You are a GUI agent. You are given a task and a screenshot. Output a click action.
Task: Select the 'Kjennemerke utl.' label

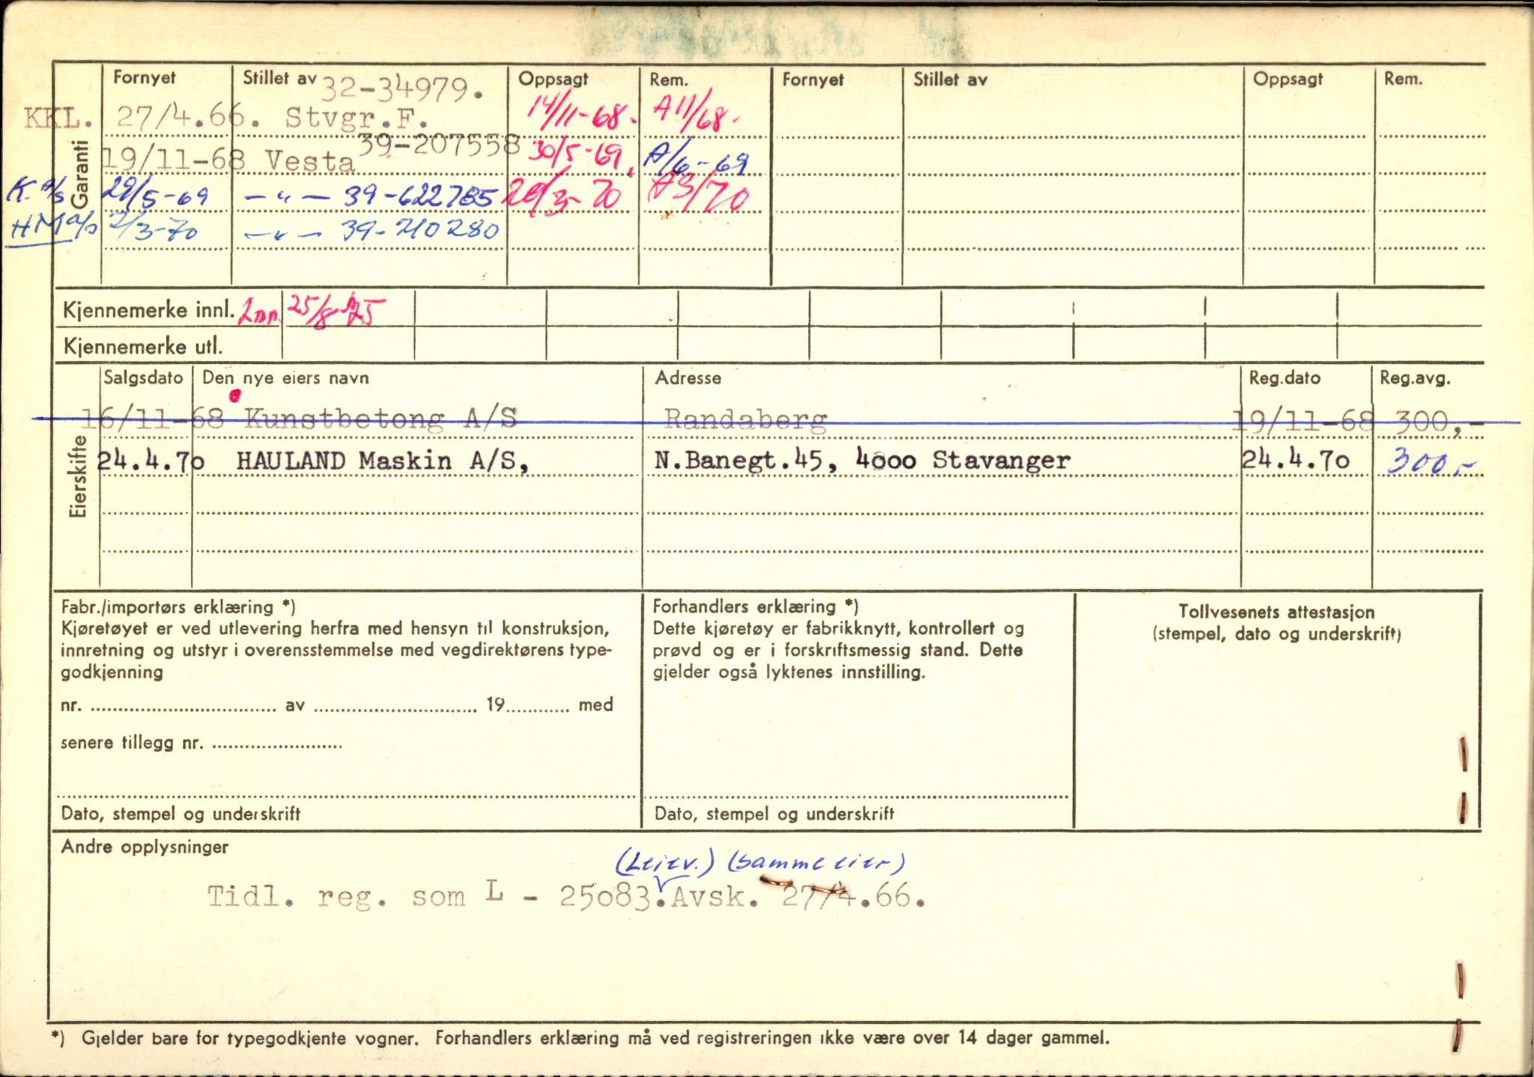(x=143, y=347)
